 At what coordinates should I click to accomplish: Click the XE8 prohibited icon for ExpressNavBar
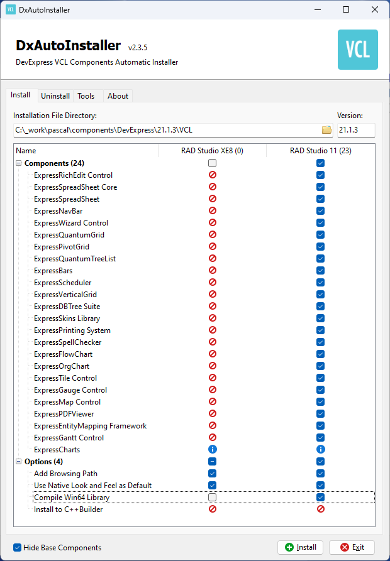point(213,210)
